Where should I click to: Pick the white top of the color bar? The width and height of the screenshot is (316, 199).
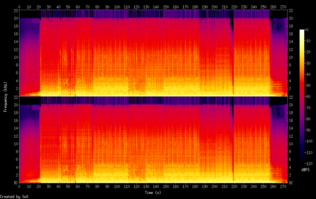tap(302, 31)
